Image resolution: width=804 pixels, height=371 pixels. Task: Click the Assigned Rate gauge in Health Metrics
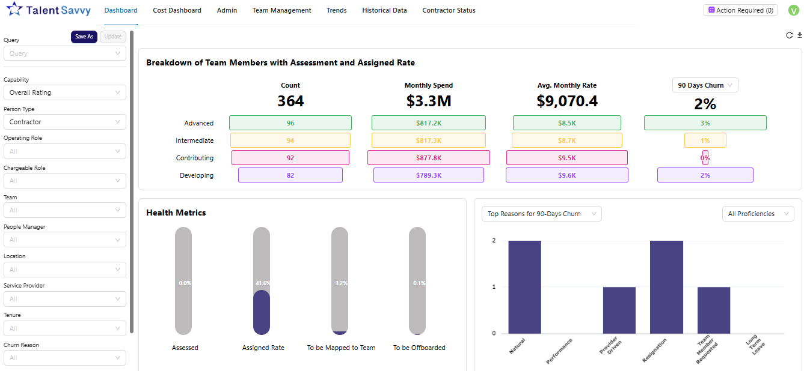click(262, 281)
